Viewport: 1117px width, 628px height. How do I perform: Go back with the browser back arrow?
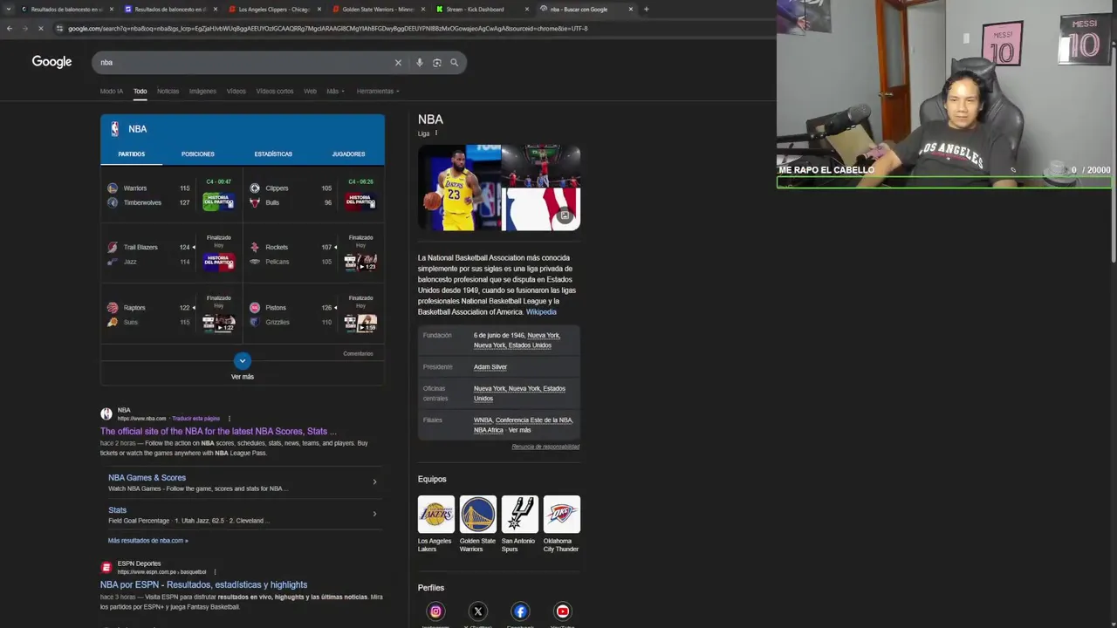point(9,29)
